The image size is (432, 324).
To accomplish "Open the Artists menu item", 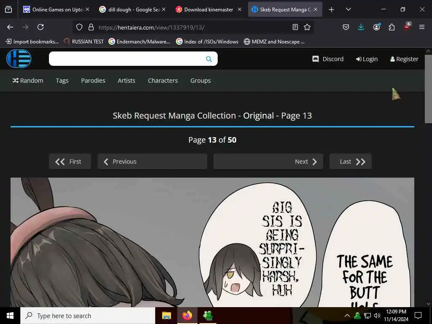I will [x=127, y=81].
